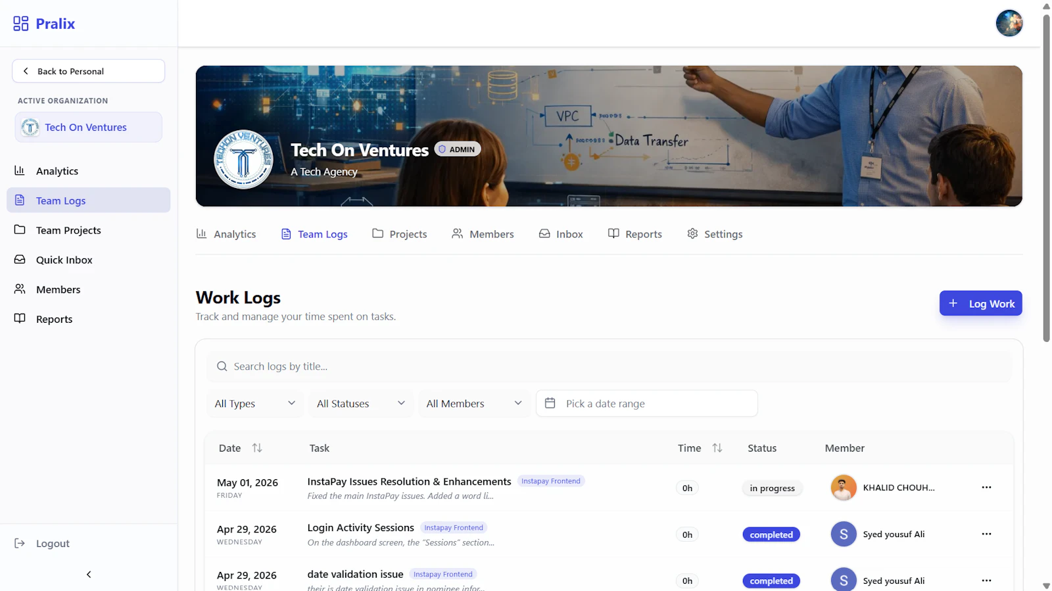Open the Inbox tab

(561, 234)
